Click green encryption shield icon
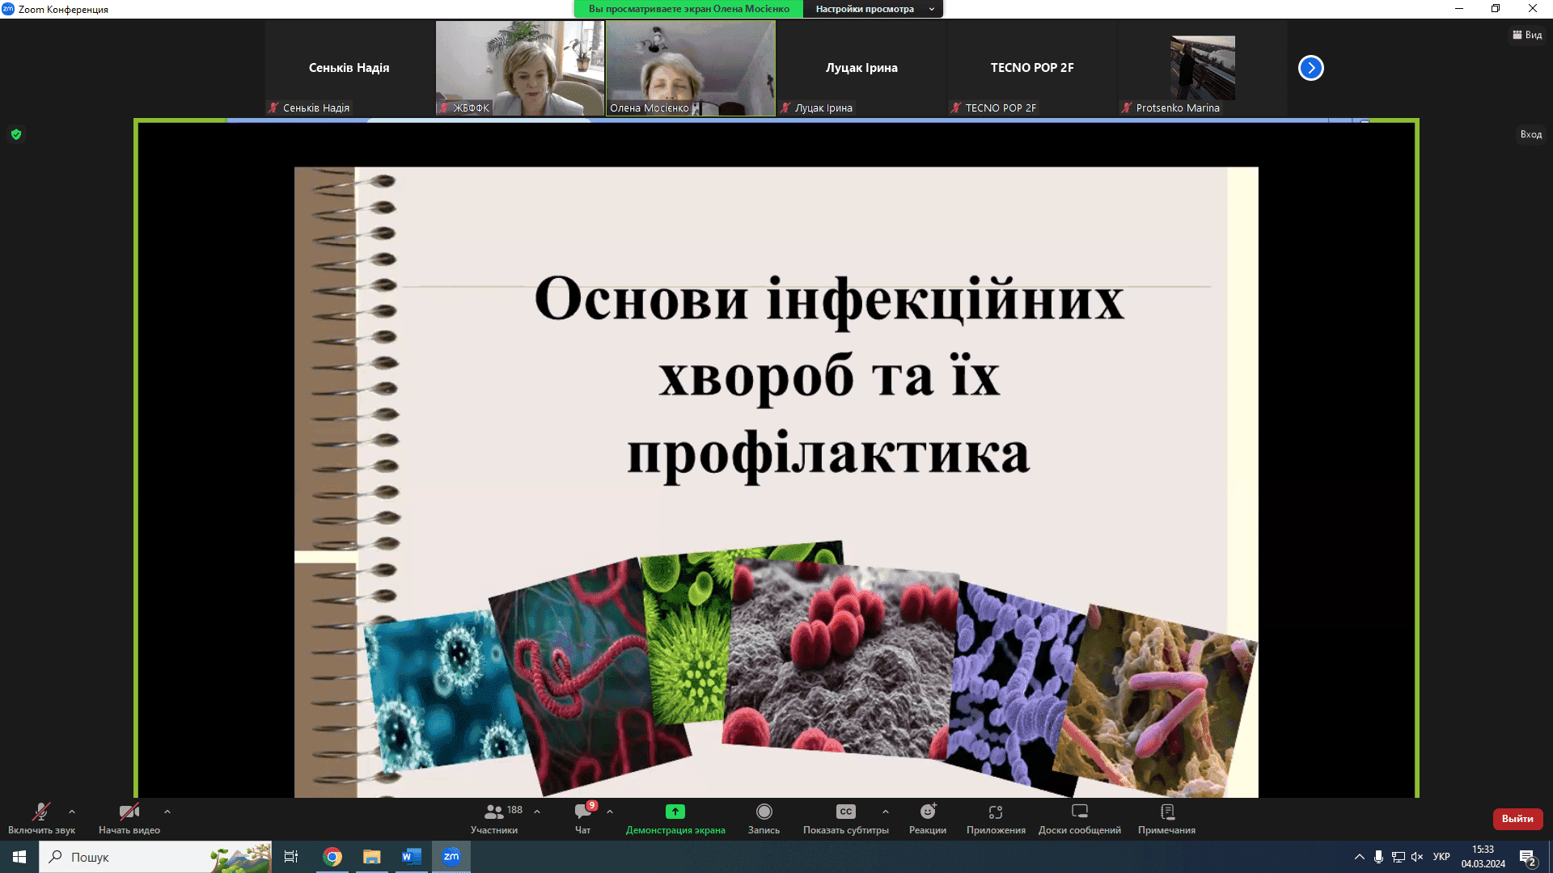Screen dimensions: 1553x873 point(16,134)
